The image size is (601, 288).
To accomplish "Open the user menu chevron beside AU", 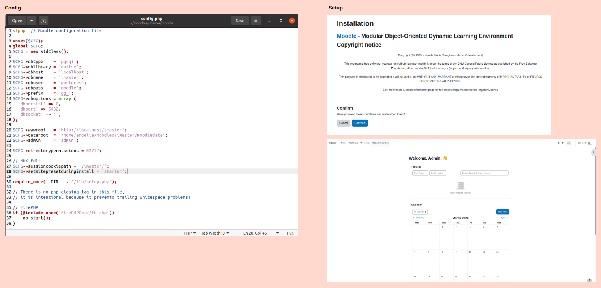I will 573,143.
